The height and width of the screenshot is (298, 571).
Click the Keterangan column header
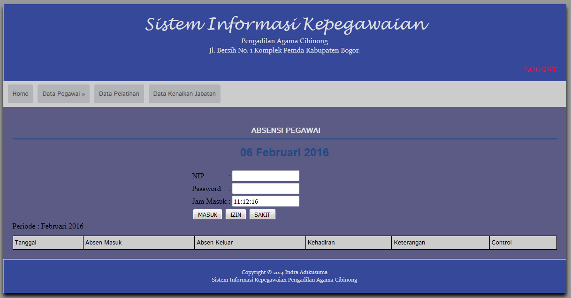[x=440, y=242]
